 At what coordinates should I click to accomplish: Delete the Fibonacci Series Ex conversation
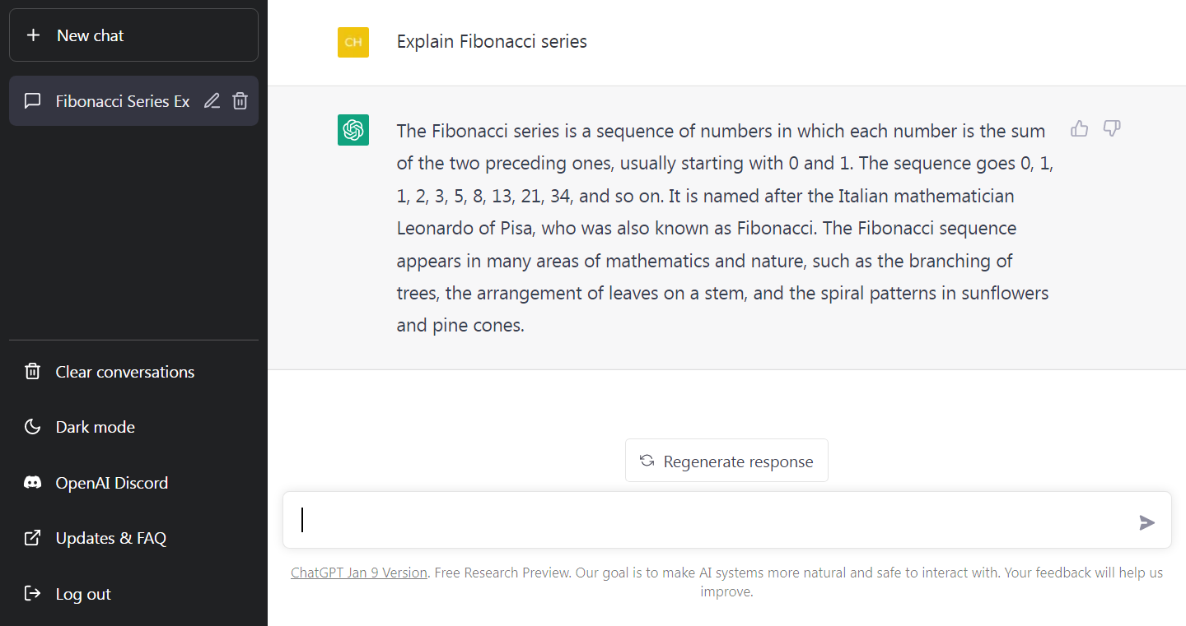coord(240,100)
